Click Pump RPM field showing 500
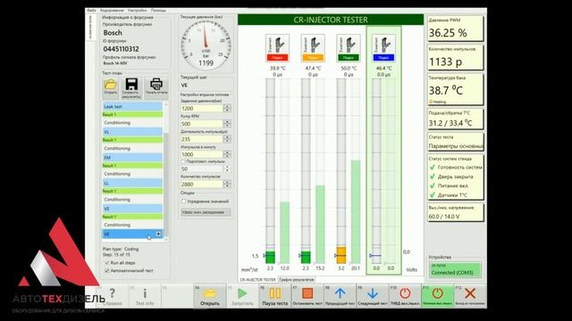 [x=202, y=123]
